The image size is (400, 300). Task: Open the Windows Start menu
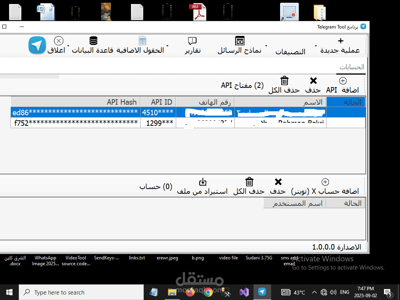coord(9,292)
